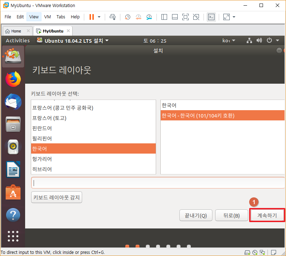Launch Thunderbird Mail from the dock
The width and height of the screenshot is (286, 256).
tap(13, 102)
